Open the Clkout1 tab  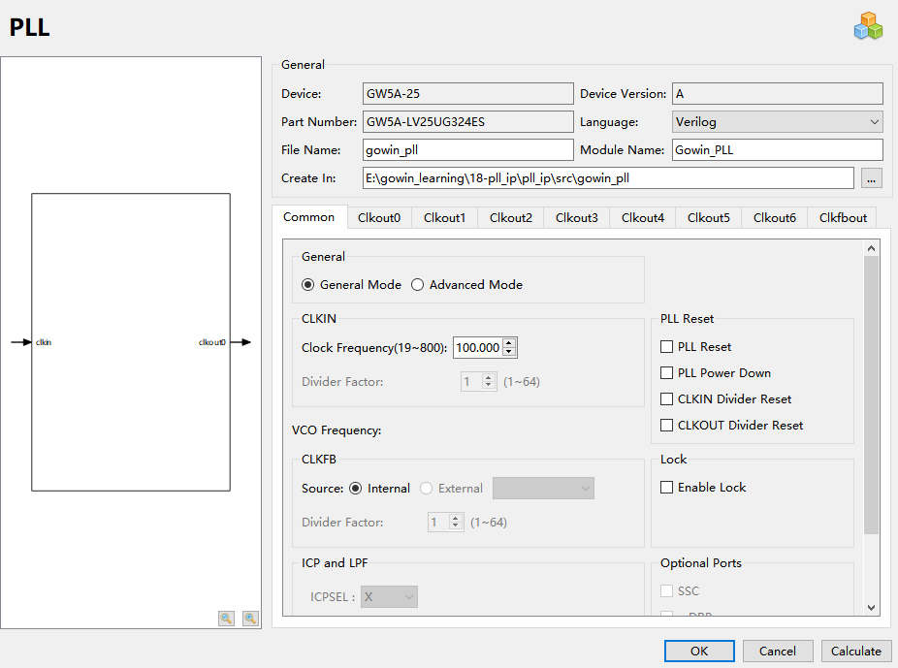click(x=444, y=217)
